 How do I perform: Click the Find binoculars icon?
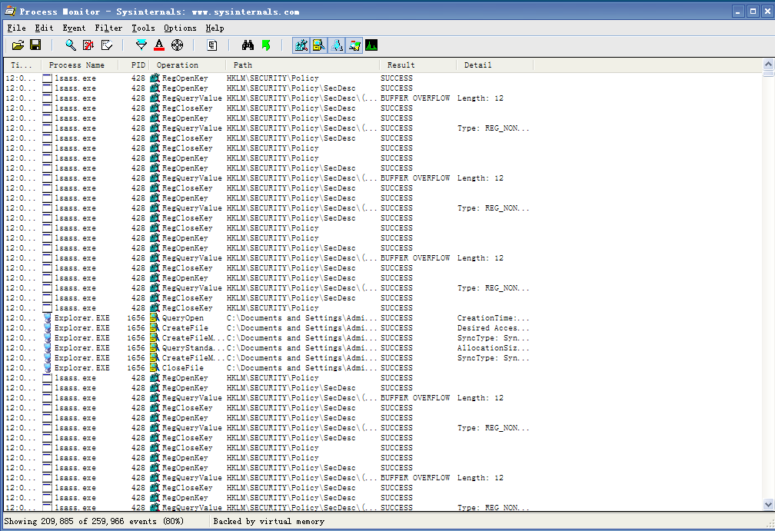coord(248,45)
